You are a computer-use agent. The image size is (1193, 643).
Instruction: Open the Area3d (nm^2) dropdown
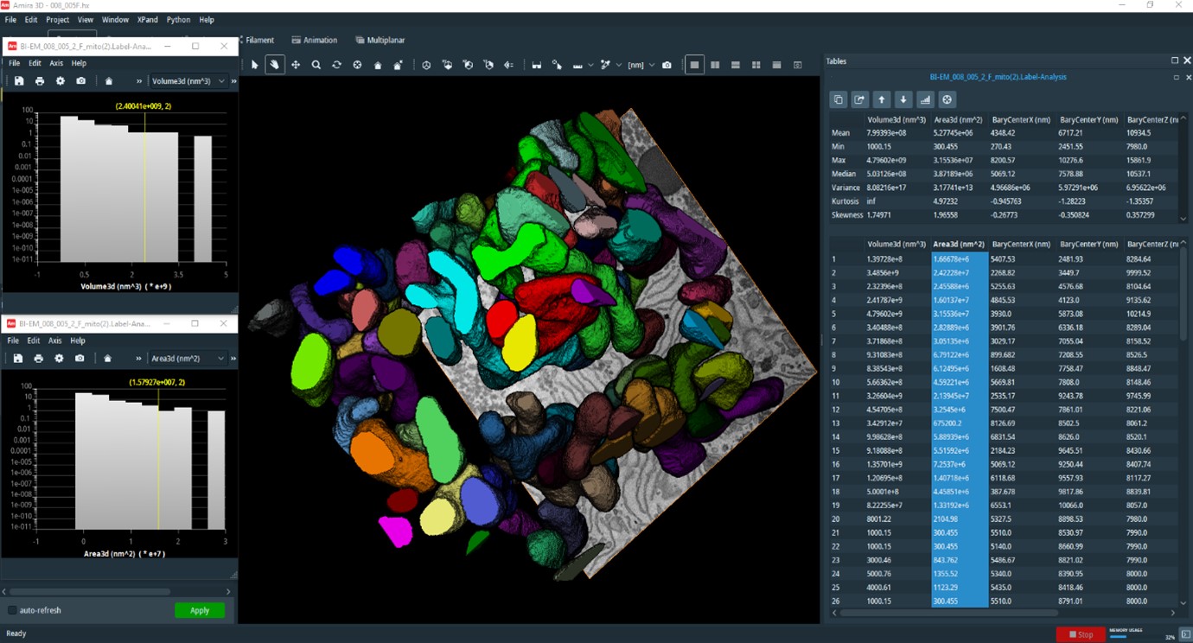tap(188, 359)
